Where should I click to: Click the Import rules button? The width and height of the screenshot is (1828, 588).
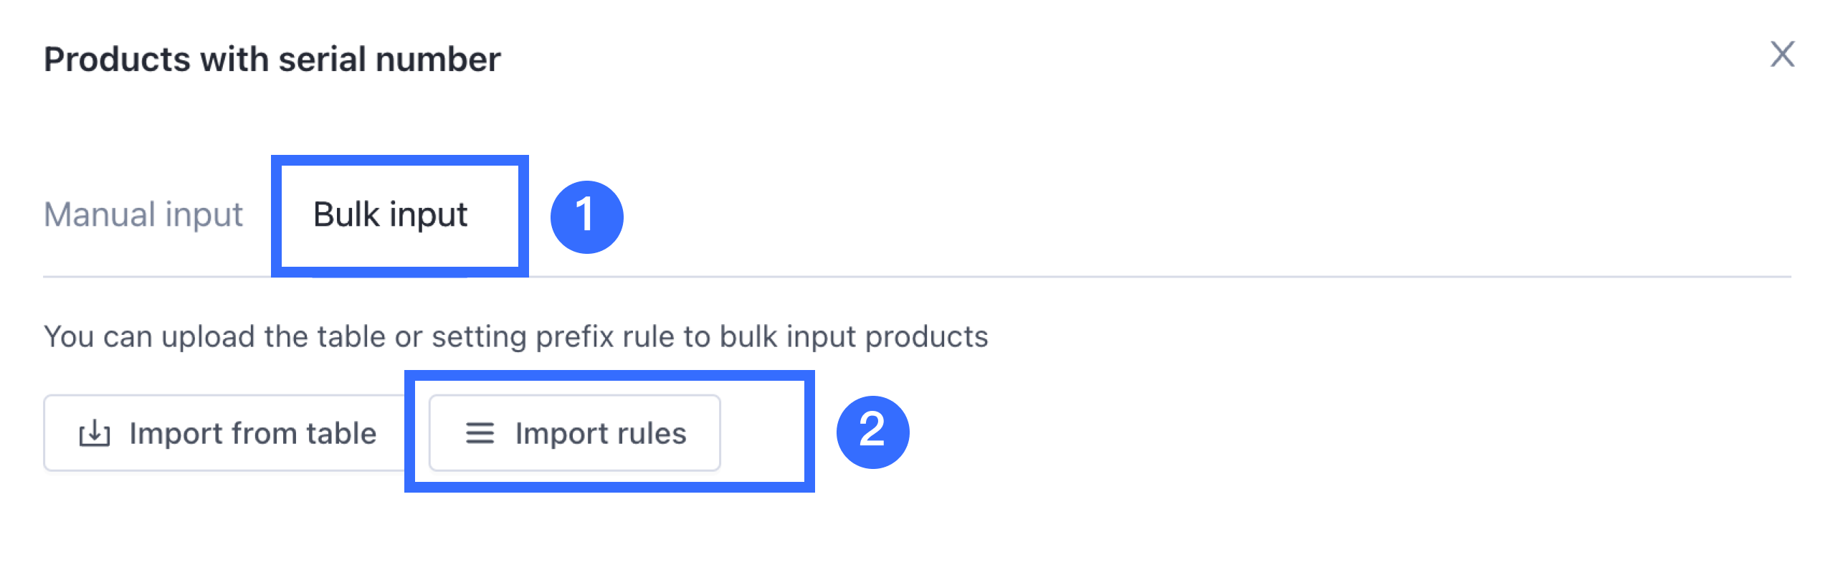pos(575,433)
